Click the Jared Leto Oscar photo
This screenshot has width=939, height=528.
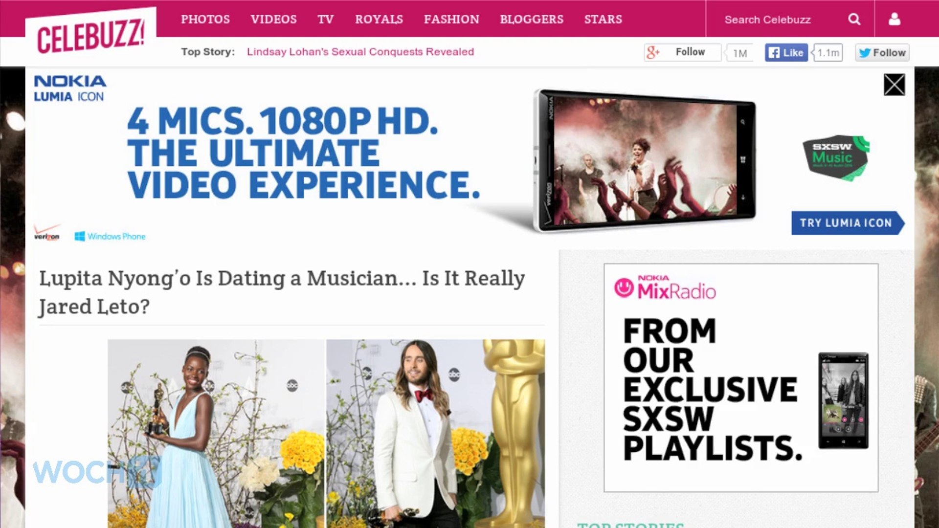[435, 434]
